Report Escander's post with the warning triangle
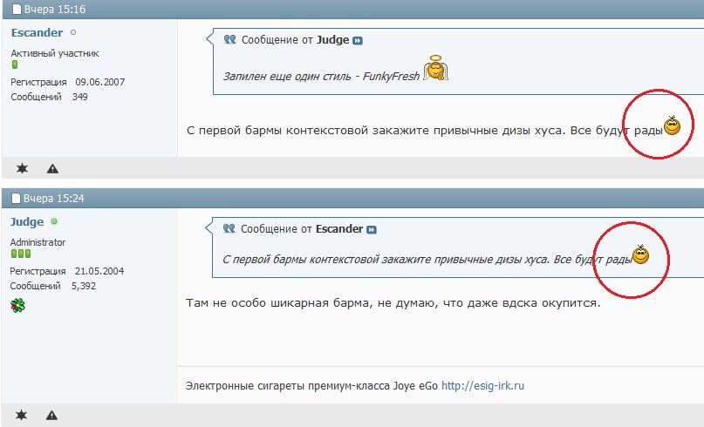The width and height of the screenshot is (704, 427). (52, 169)
